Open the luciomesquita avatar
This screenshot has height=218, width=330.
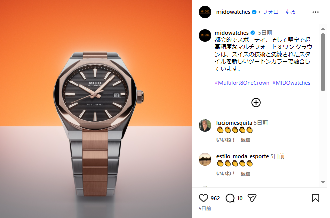point(205,126)
